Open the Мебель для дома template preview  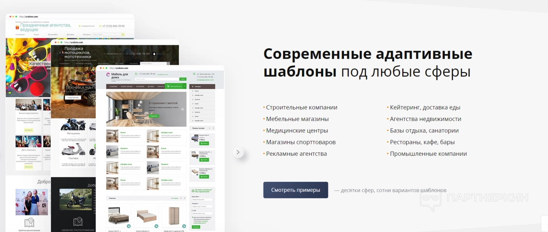160,149
